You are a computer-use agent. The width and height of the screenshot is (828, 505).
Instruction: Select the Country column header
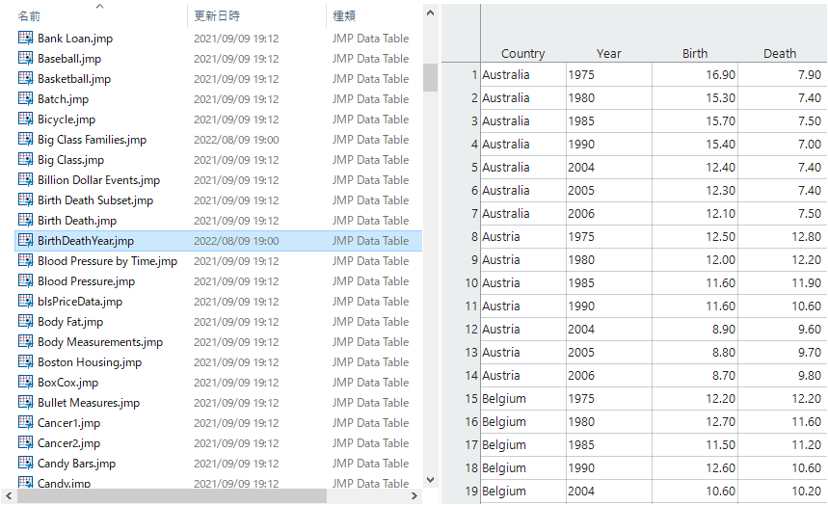(x=522, y=53)
